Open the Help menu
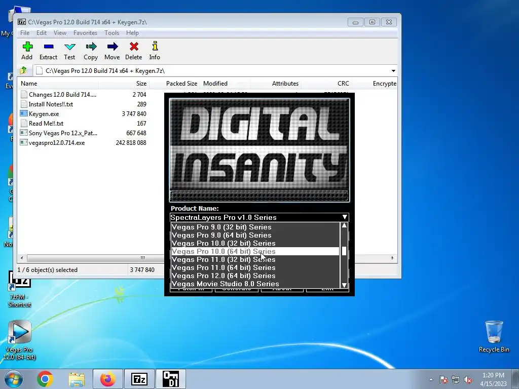The width and height of the screenshot is (519, 389). 132,33
